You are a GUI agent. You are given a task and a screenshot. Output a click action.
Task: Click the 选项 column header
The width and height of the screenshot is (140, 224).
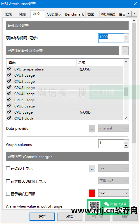click(x=100, y=63)
